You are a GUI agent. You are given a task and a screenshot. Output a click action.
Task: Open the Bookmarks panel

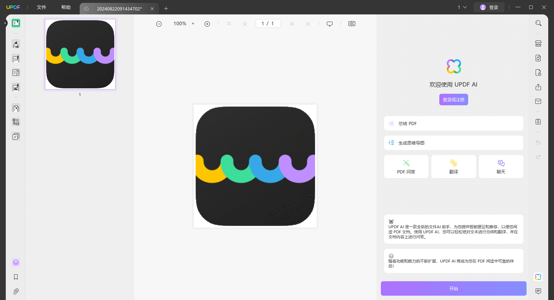[x=16, y=277]
